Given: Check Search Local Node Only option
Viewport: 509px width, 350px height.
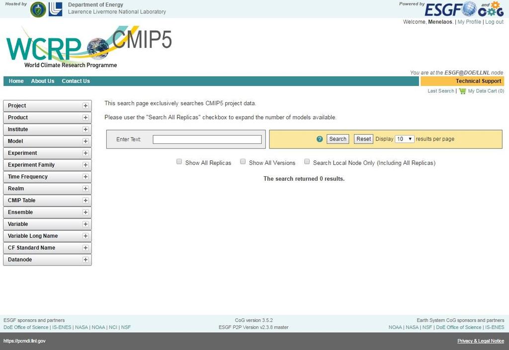Looking at the screenshot, I should pos(307,161).
